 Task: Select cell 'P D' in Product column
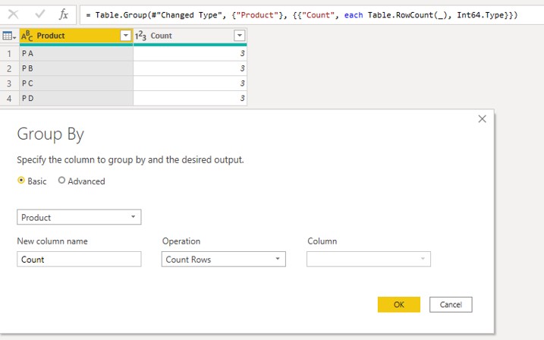[77, 98]
